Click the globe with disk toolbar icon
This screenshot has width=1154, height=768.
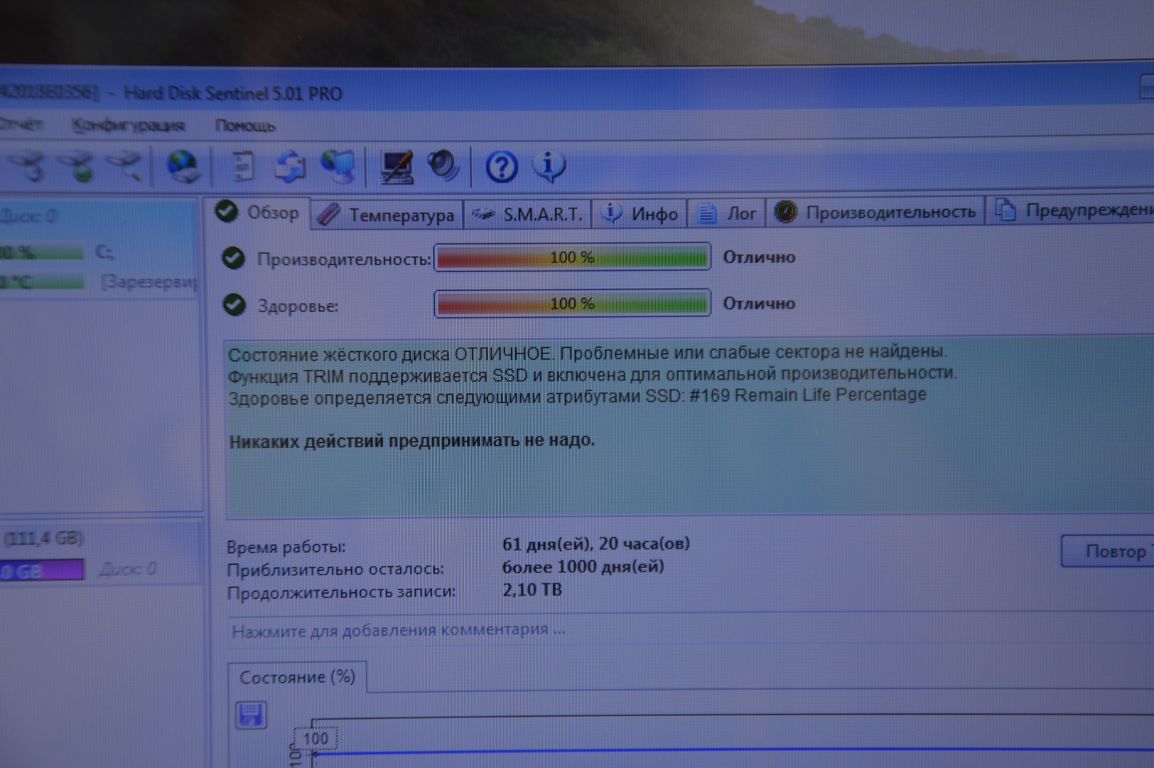[183, 166]
